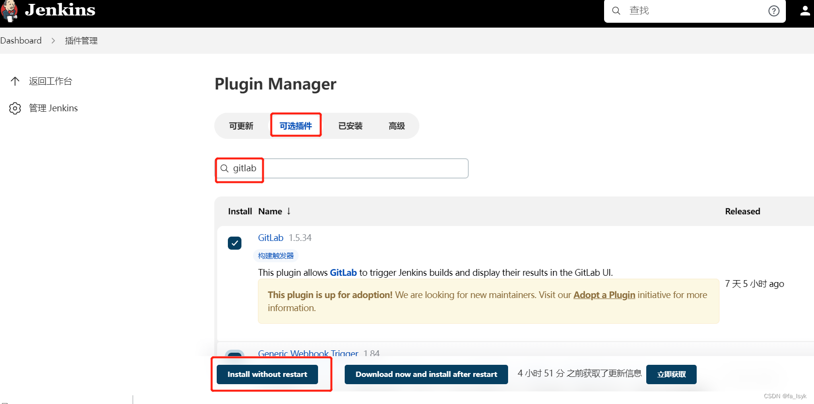Open the Generic Webhook Trigger plugin link
The width and height of the screenshot is (814, 404).
click(x=308, y=353)
